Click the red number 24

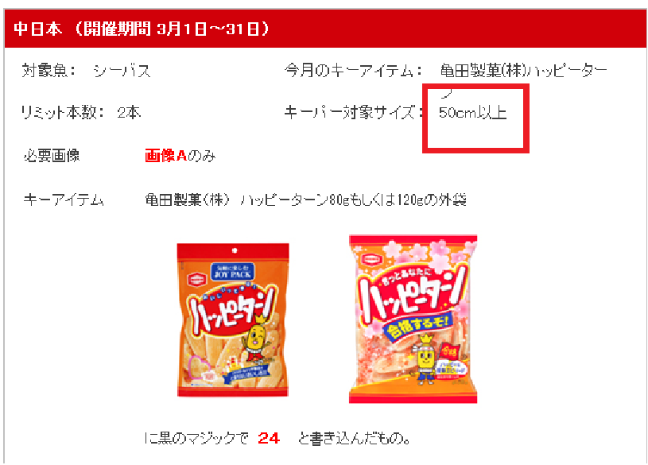tap(269, 438)
